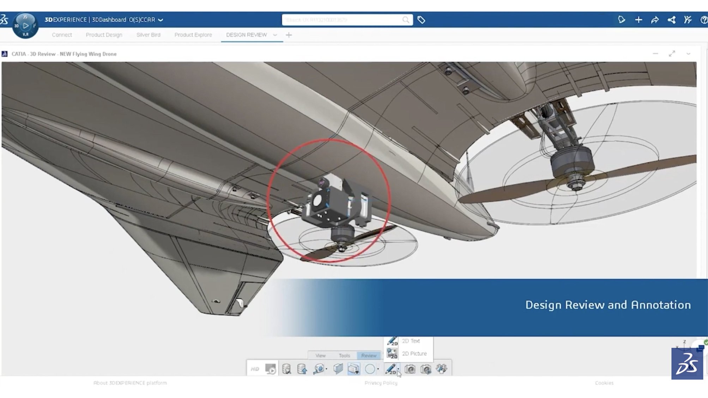Toggle the highlighted visibility layers tool
This screenshot has height=398, width=708.
pos(353,369)
